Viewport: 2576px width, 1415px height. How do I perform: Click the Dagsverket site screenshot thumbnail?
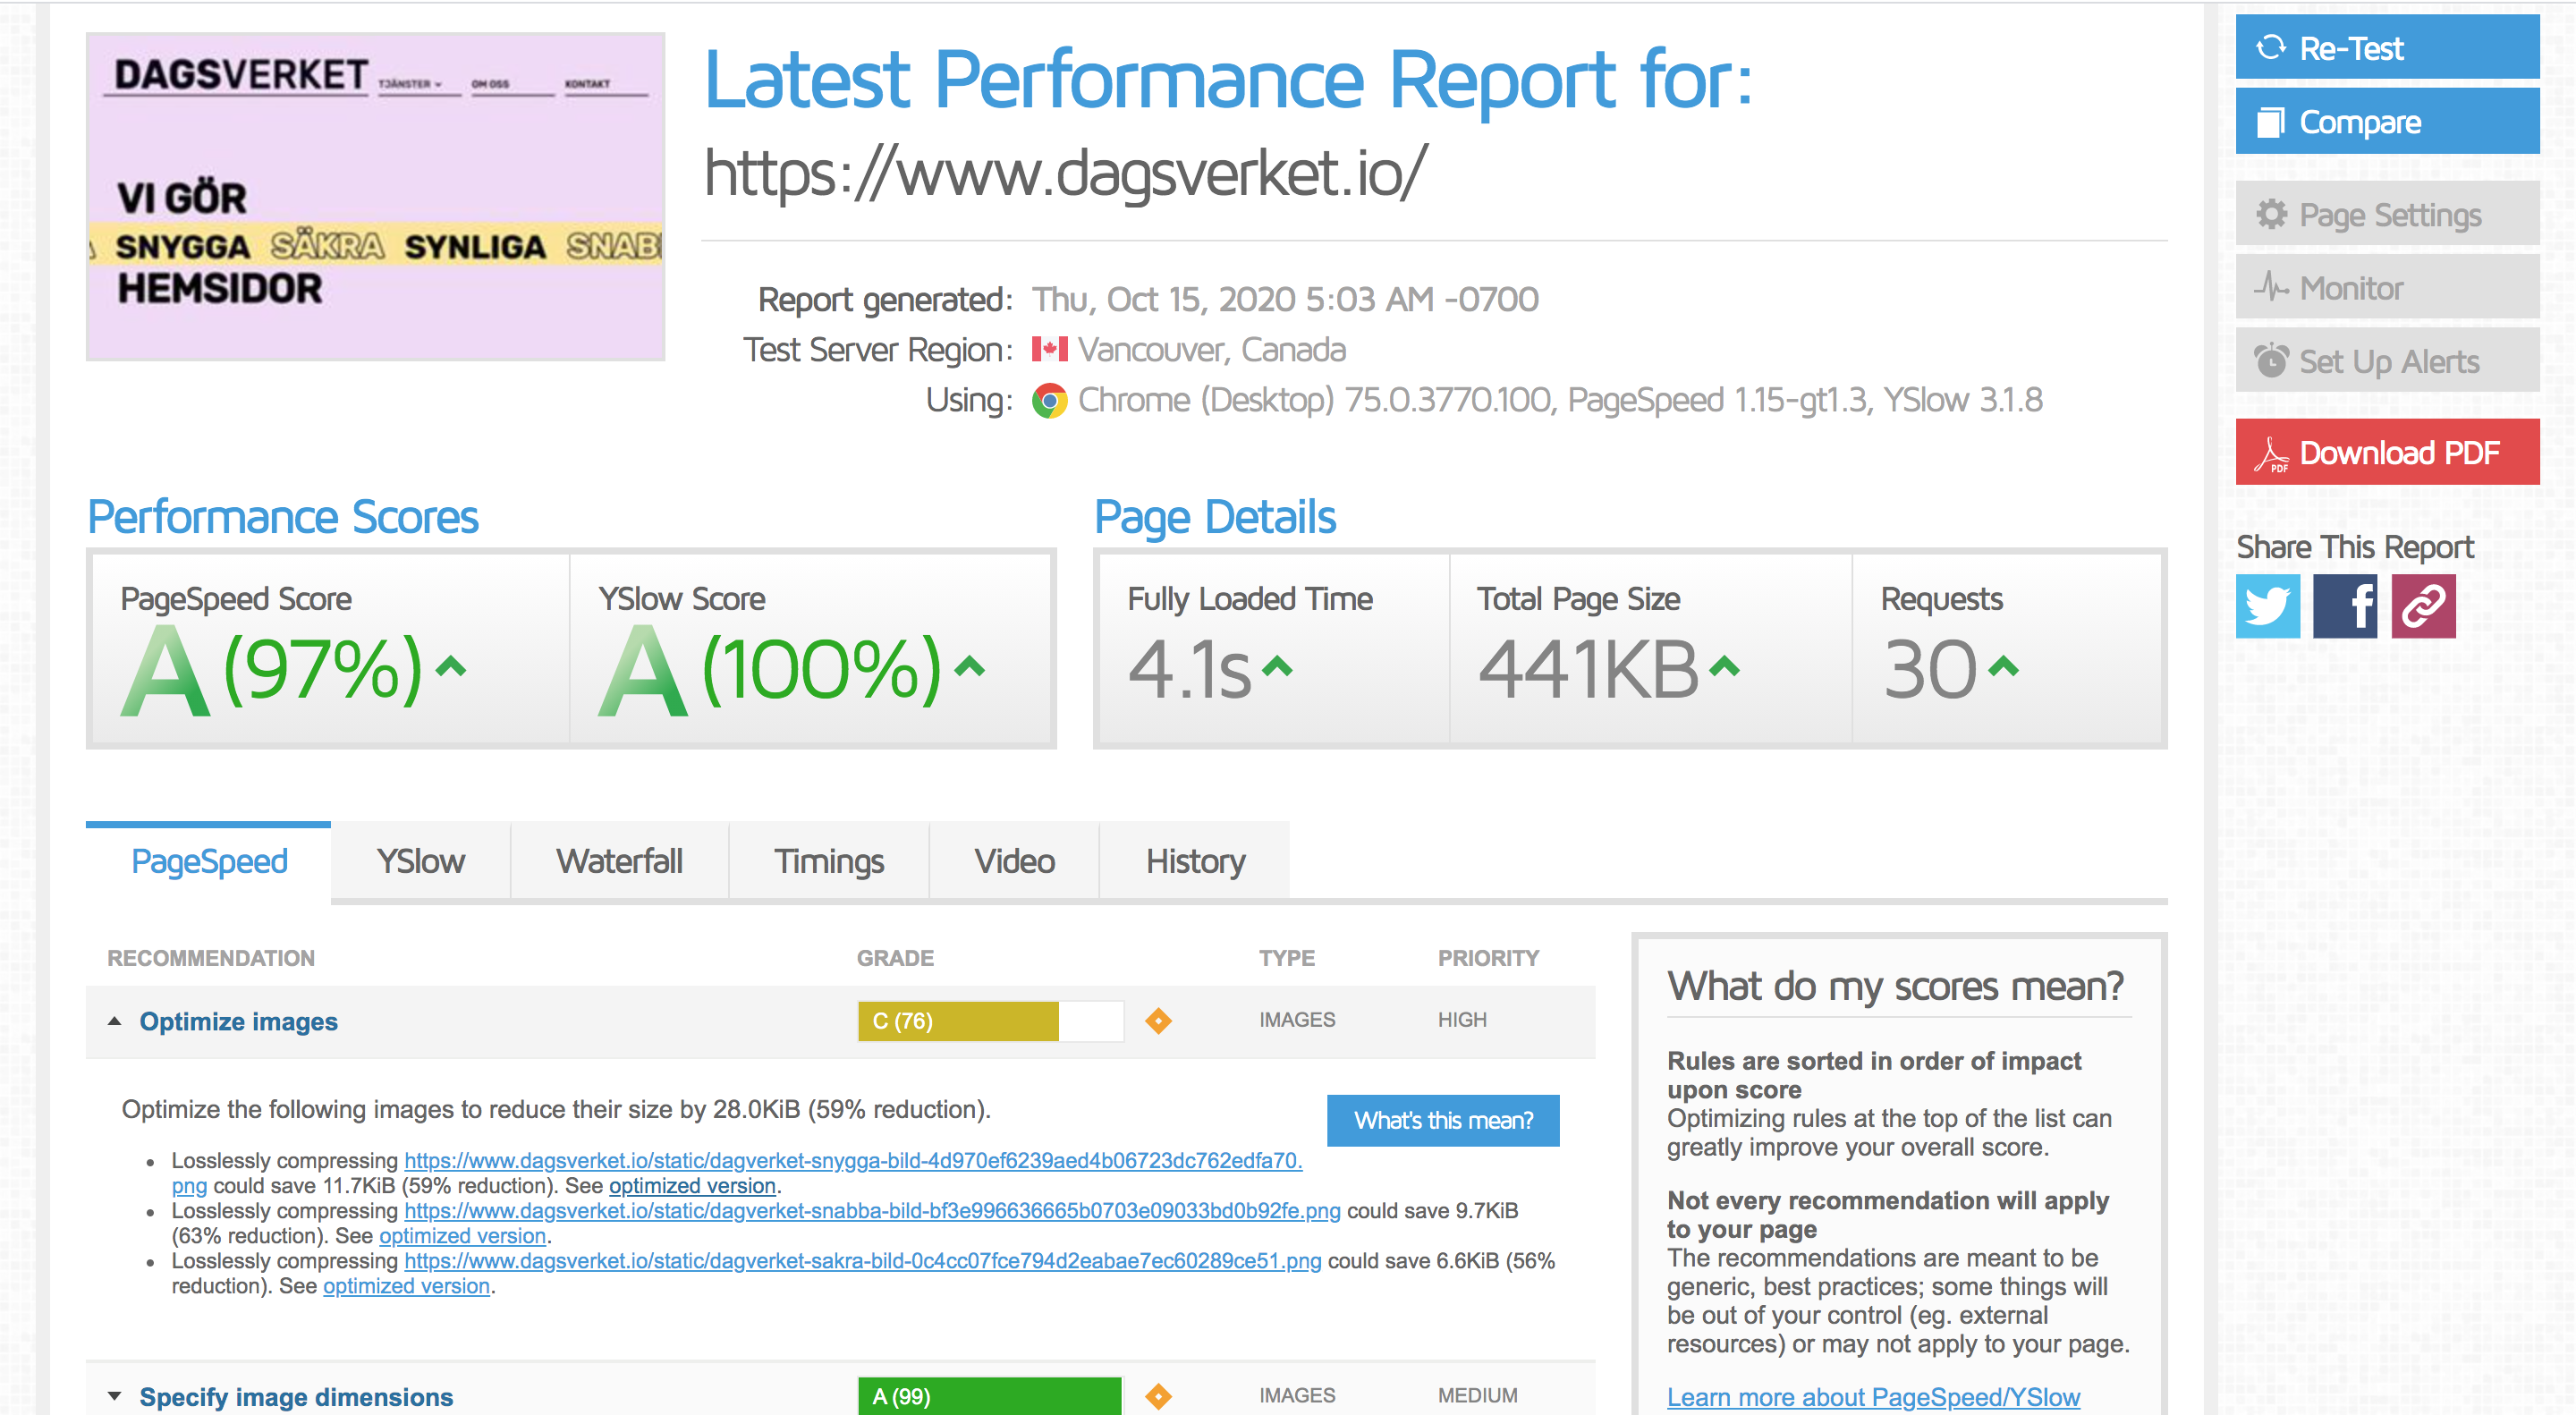click(x=375, y=196)
